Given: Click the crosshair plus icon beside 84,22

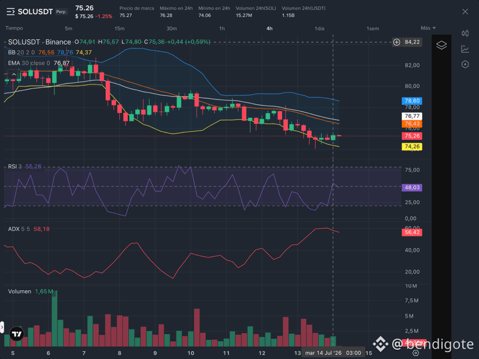Looking at the screenshot, I should coord(396,42).
